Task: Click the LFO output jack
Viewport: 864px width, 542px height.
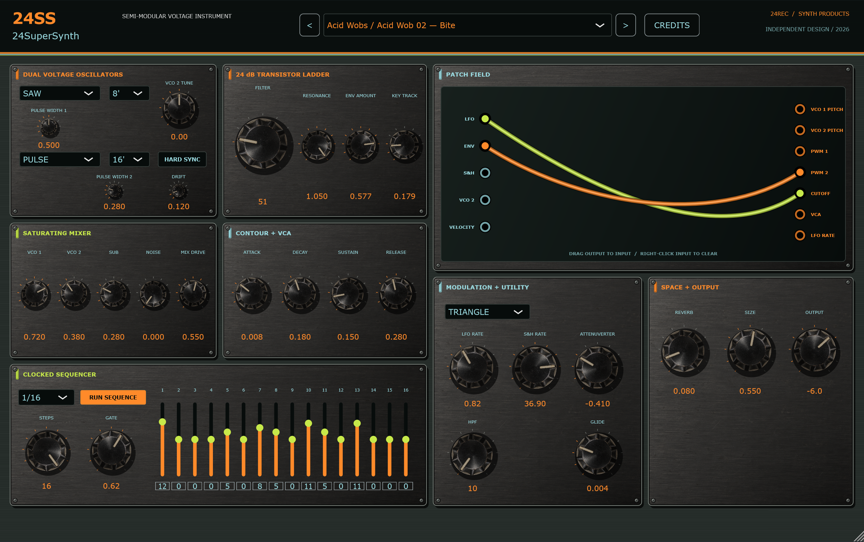Action: click(485, 118)
